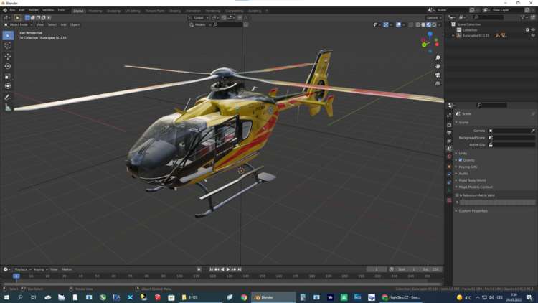Open the View Layer properties tab

click(449, 141)
